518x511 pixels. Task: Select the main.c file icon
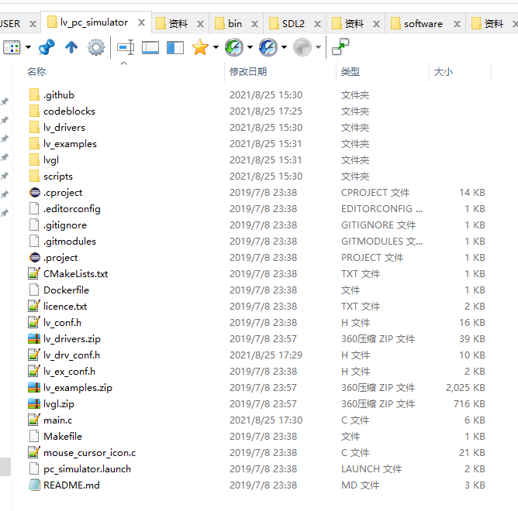coord(34,420)
